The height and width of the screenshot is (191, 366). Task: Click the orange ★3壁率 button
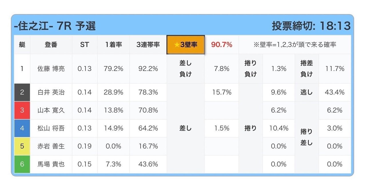[x=186, y=45]
